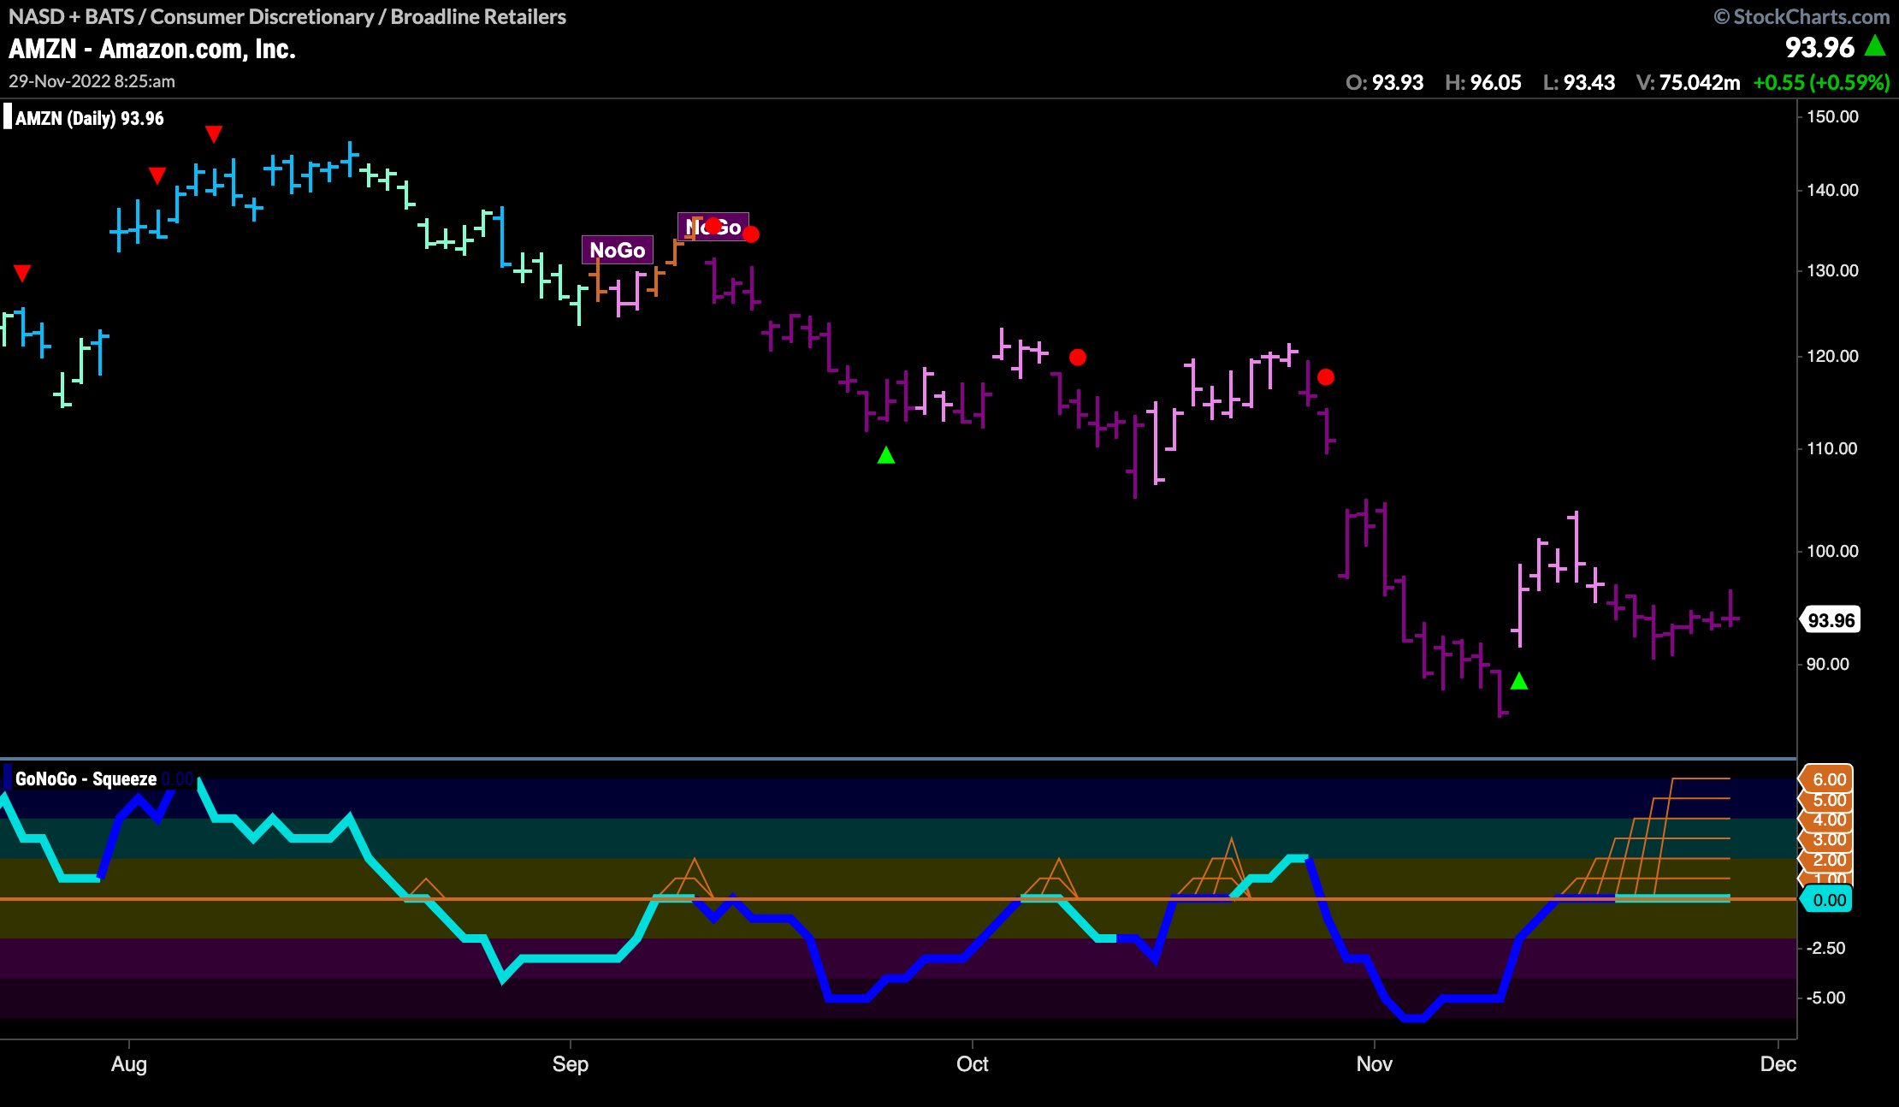Click the oscillator value tag 0.00
This screenshot has height=1107, width=1899.
1828,900
